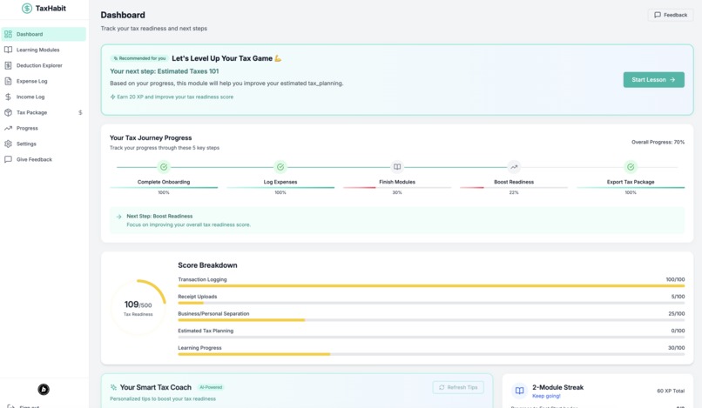Click the premium dollar badge beside Tax Package
Screen dimensions: 702x408
pos(80,112)
